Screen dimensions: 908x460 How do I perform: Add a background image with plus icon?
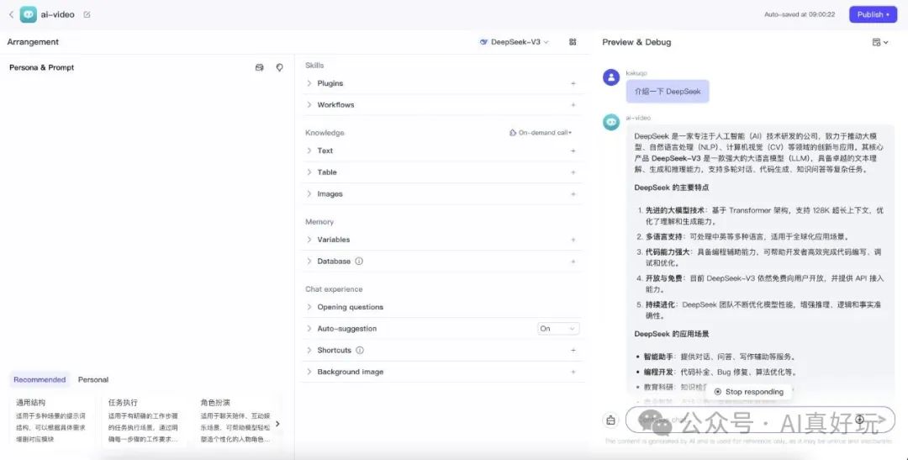pyautogui.click(x=573, y=372)
